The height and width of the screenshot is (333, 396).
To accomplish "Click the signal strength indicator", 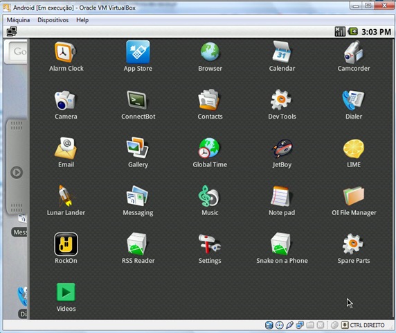I will (340, 32).
